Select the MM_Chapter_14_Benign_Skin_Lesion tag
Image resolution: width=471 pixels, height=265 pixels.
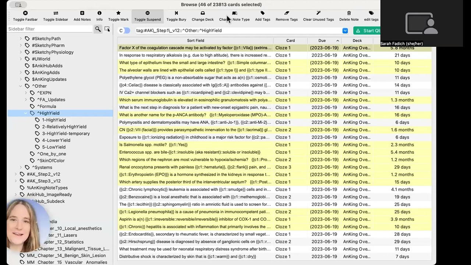pyautogui.click(x=66, y=255)
